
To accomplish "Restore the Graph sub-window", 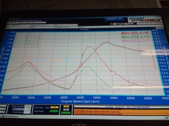I will 158,28.
